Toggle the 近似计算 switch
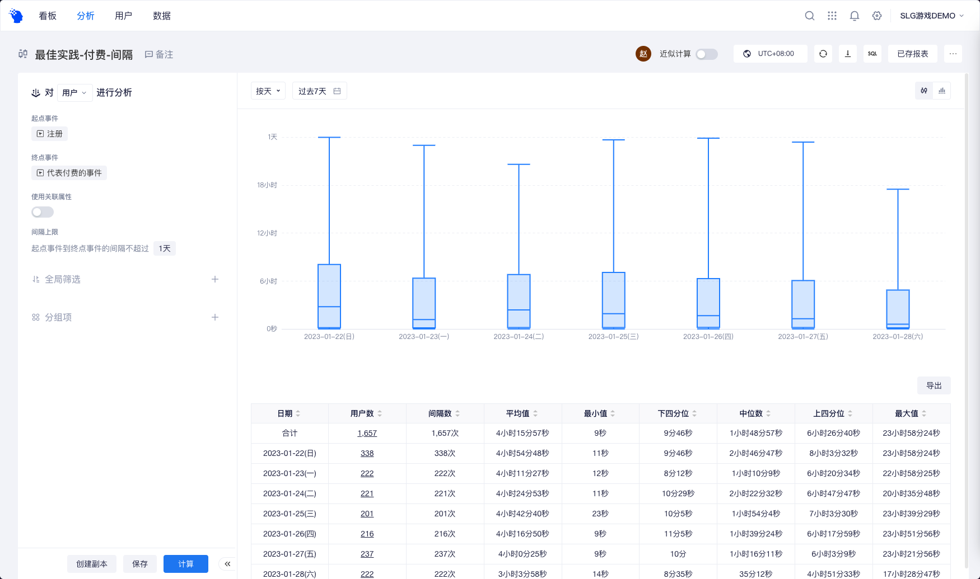Screen dimensions: 980x579 click(707, 54)
